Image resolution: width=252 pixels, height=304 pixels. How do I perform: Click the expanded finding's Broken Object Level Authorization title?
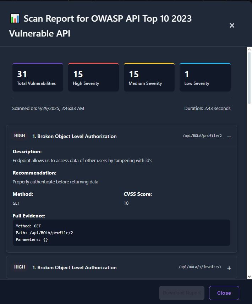click(x=74, y=136)
